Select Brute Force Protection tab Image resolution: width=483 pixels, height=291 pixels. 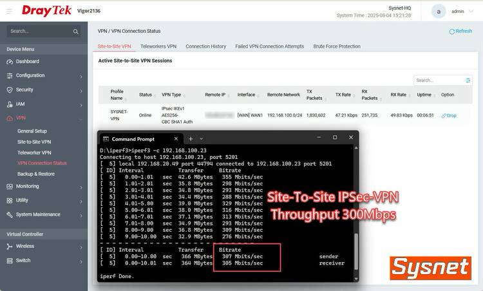click(336, 46)
